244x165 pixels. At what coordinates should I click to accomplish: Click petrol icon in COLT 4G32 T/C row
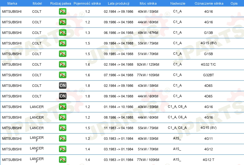[x=62, y=64]
